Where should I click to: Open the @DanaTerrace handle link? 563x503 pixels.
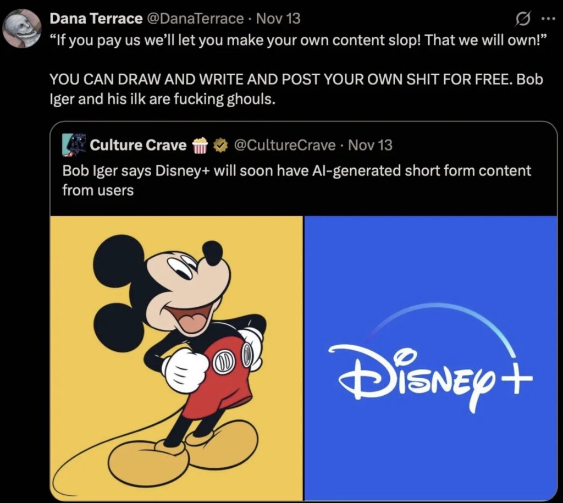pos(195,19)
